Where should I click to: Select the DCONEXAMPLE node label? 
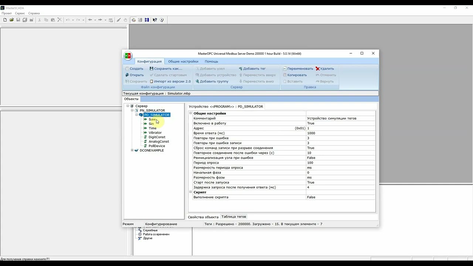pos(152,150)
